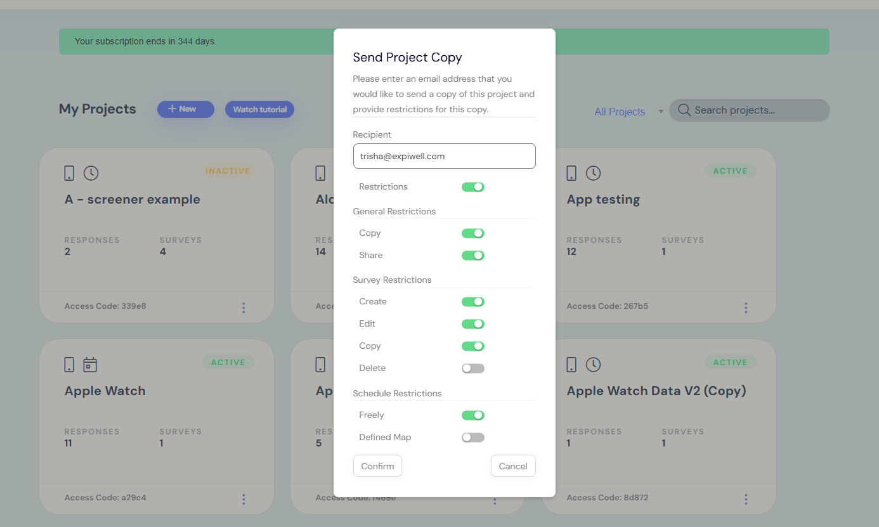Toggle Copy under General Restrictions
Screen dimensions: 879x527
[473, 233]
